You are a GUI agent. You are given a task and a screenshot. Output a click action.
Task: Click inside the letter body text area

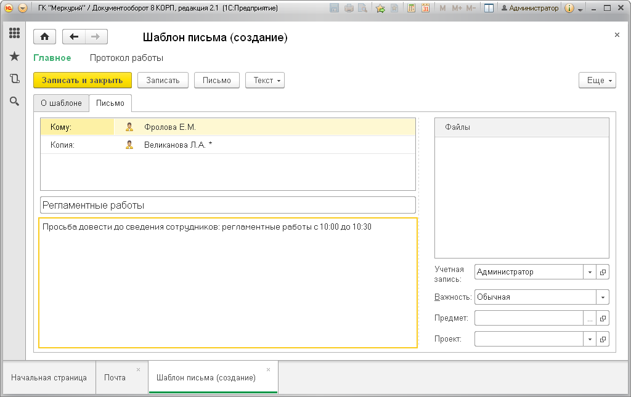228,283
